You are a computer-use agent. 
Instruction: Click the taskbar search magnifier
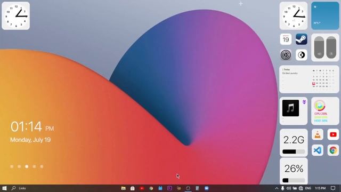click(13, 188)
